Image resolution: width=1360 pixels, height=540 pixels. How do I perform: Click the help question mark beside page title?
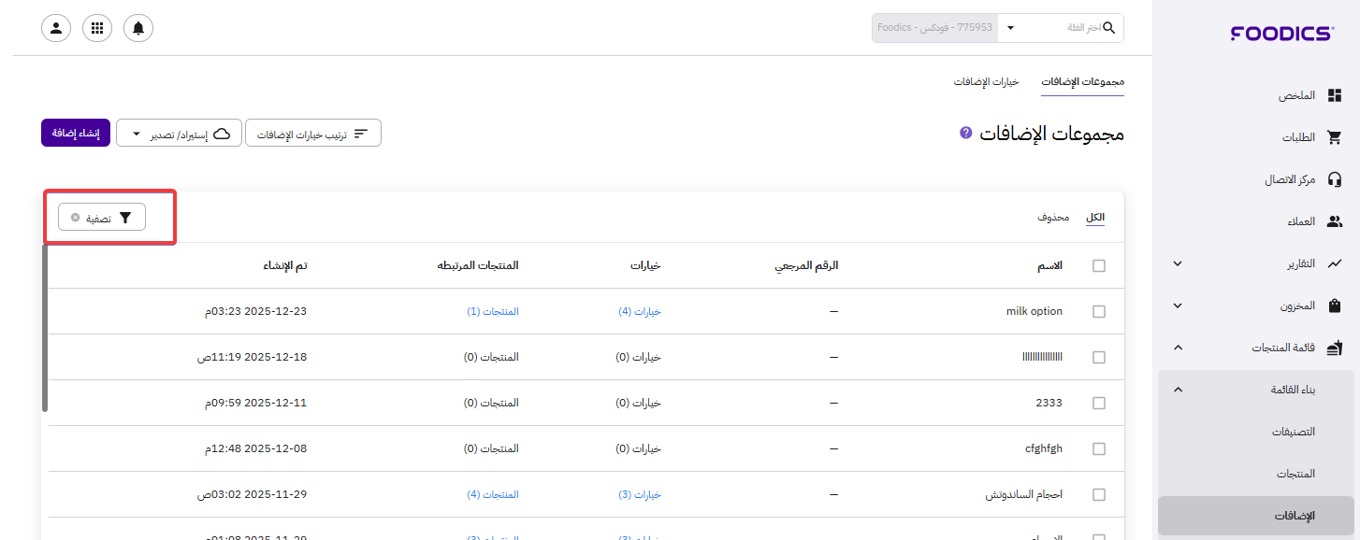coord(966,134)
